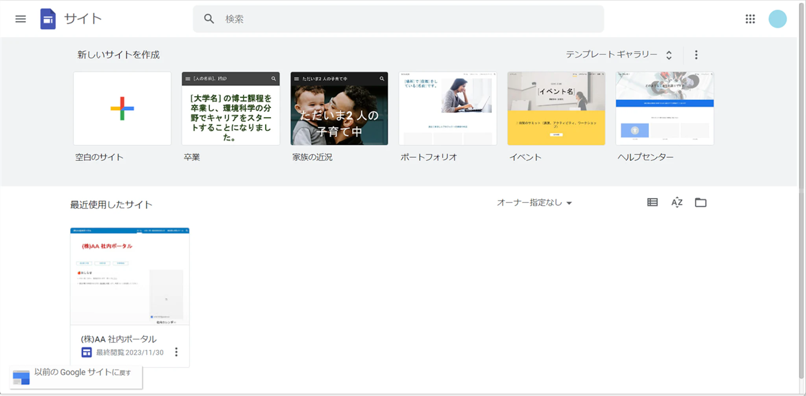806x396 pixels.
Task: Create a new 空白のサイト
Action: [122, 109]
